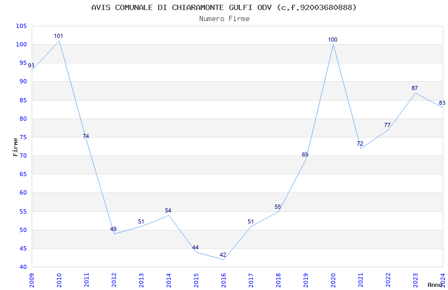
Task: Click the x-axis year label 2017
Action: 251,280
